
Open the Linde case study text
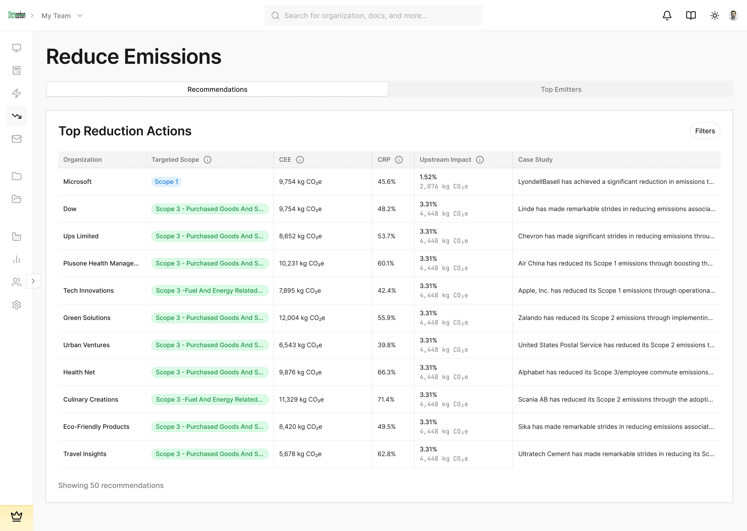(x=617, y=209)
